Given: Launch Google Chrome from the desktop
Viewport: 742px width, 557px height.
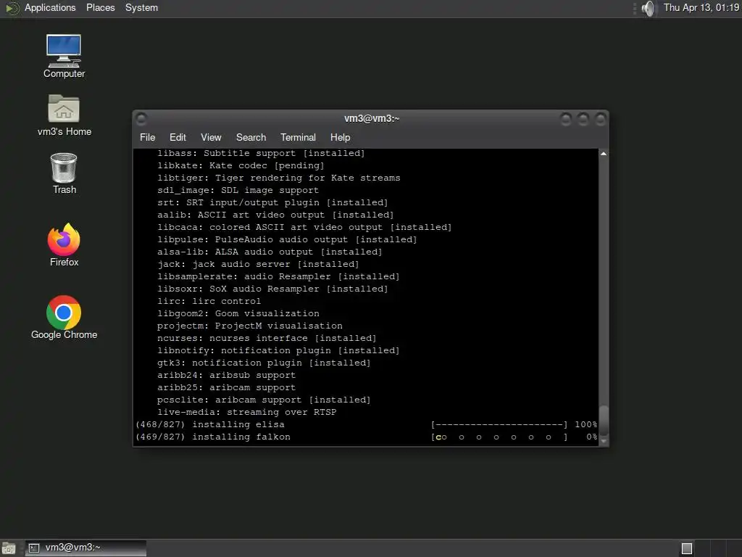Looking at the screenshot, I should [64, 318].
